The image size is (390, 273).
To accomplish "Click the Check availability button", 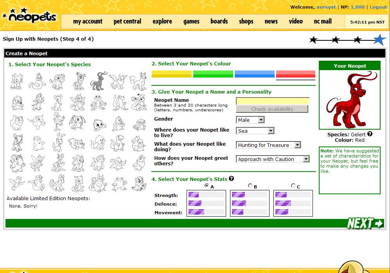I will click(x=272, y=109).
